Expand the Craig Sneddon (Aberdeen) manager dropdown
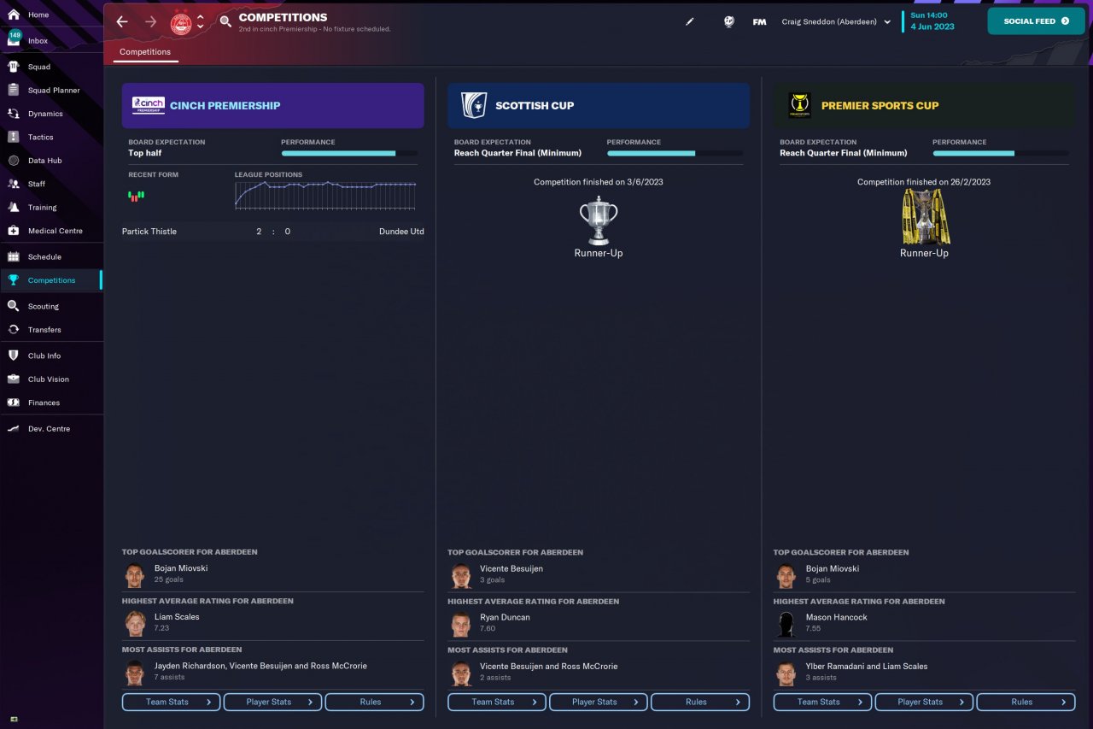The height and width of the screenshot is (729, 1093). 836,22
